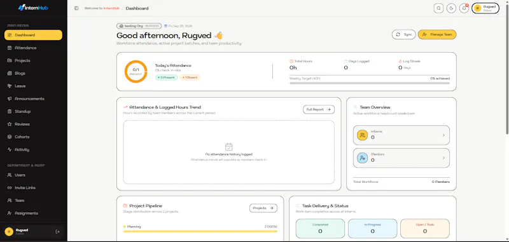Open Projects button in Project Pipeline
This screenshot has width=509, height=242.
pyautogui.click(x=263, y=208)
